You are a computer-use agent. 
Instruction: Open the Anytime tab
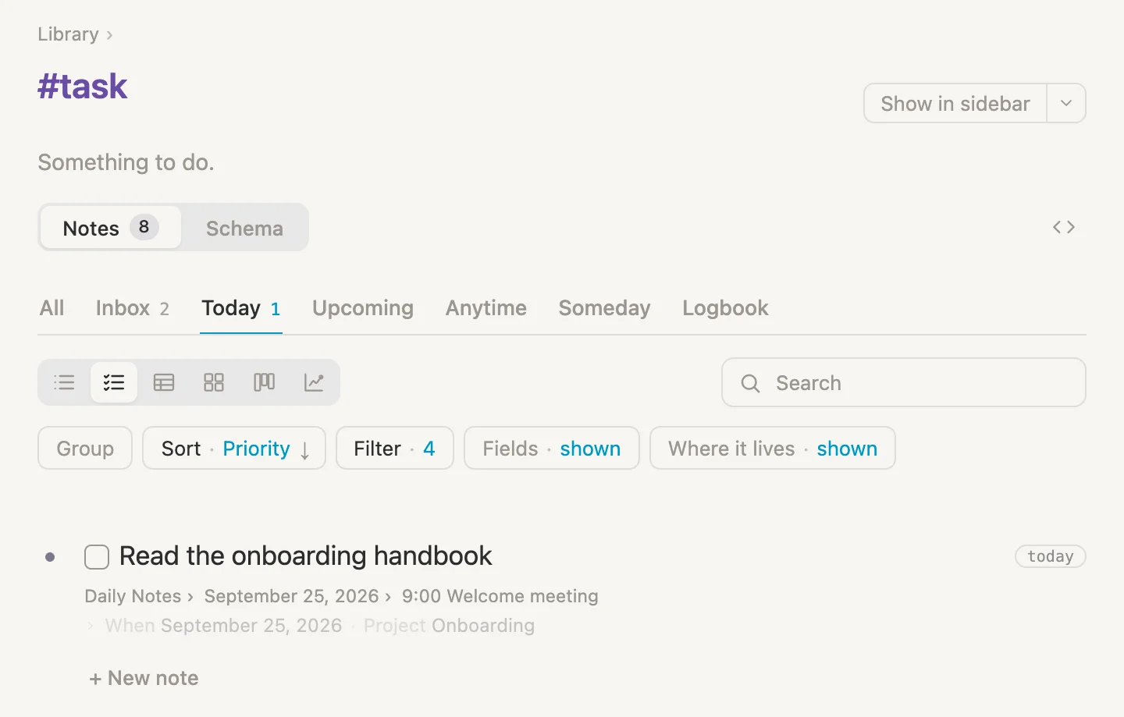(486, 308)
